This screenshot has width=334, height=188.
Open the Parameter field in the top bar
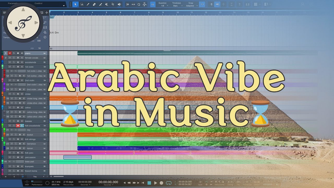[x=13, y=3]
